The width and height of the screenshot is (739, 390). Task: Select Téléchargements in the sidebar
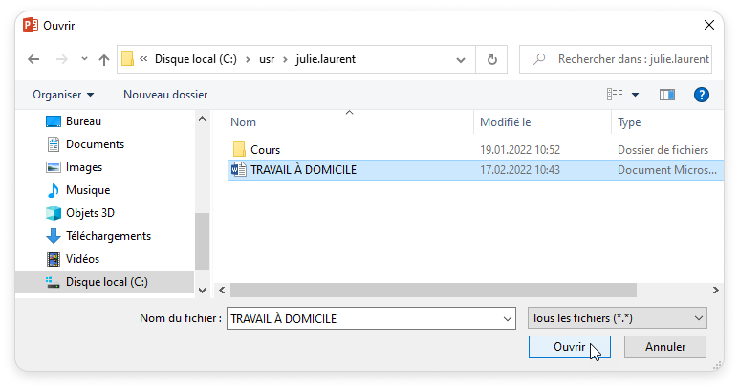tap(107, 236)
